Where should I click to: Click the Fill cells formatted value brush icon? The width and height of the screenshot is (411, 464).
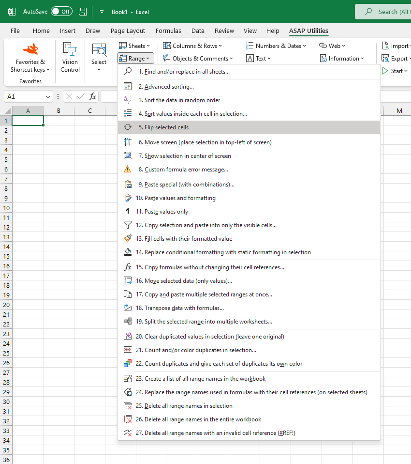tap(128, 238)
